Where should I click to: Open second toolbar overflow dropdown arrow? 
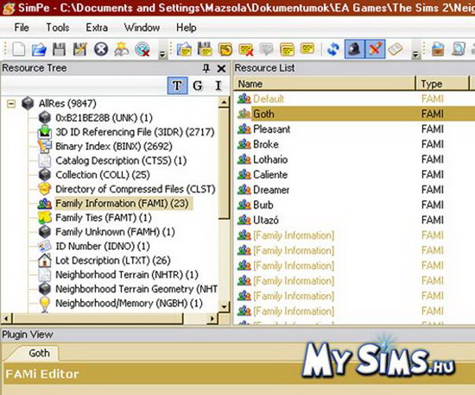pos(415,54)
